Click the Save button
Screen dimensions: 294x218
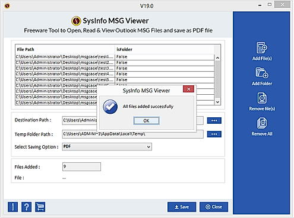tap(182, 207)
